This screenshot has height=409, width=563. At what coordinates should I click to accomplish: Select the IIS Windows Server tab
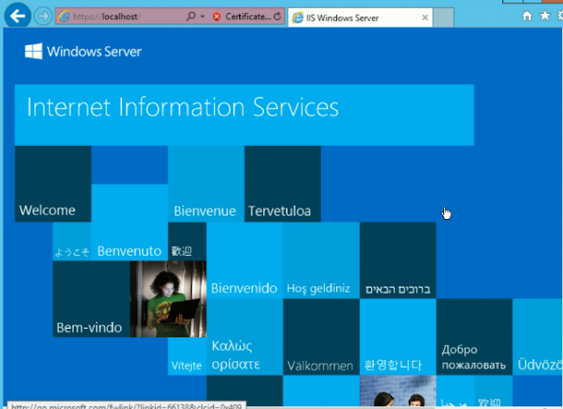click(360, 18)
